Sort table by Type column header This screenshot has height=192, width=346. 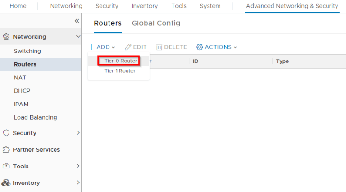pos(282,61)
